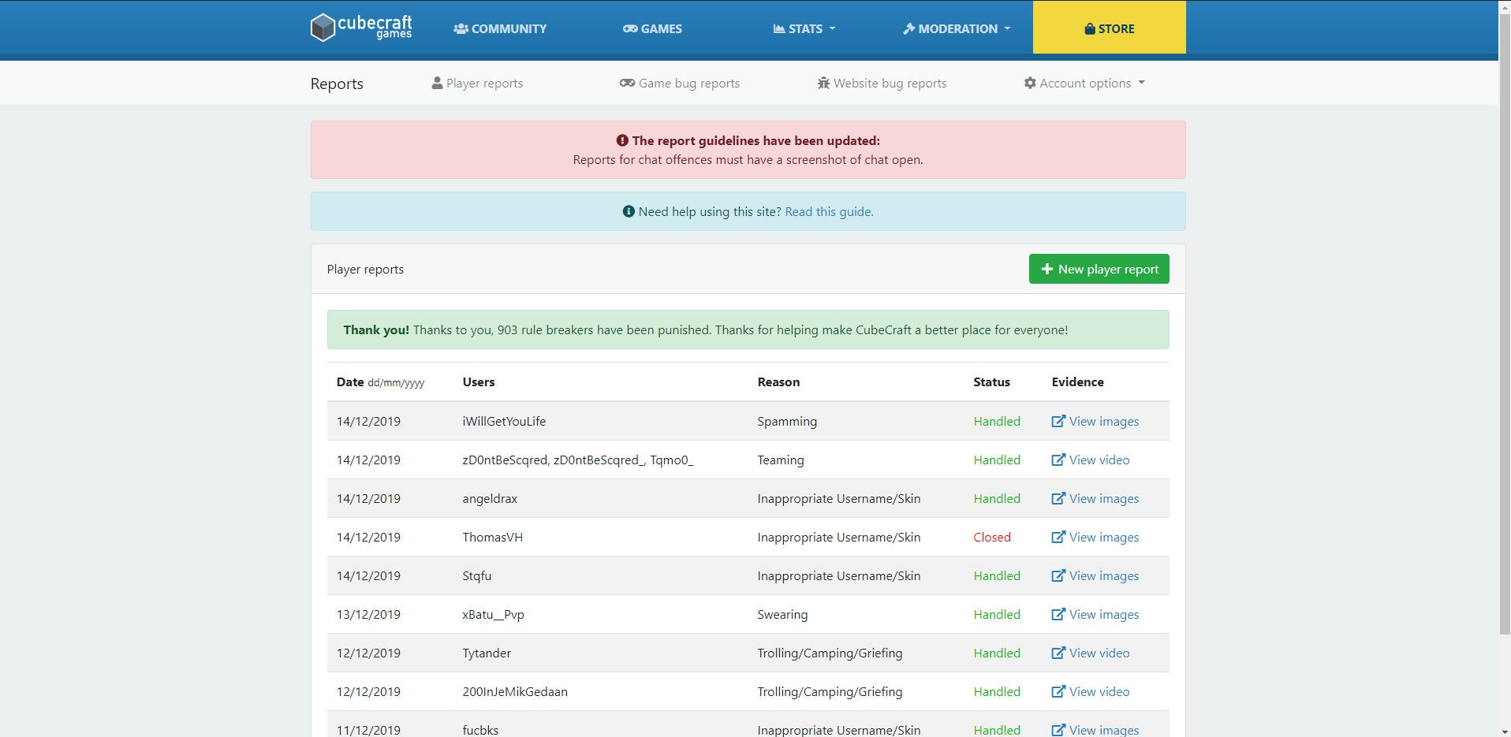
Task: View images for Stqfu report
Action: pos(1095,575)
